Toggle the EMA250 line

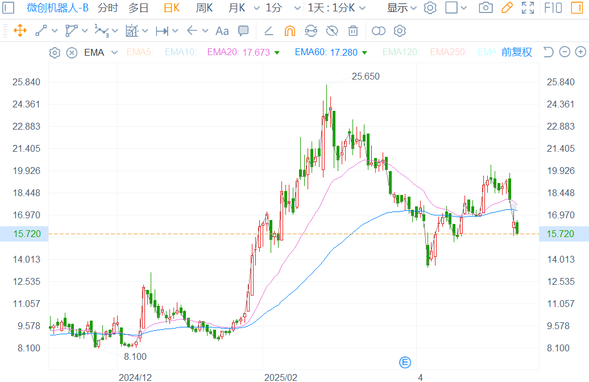pyautogui.click(x=449, y=52)
